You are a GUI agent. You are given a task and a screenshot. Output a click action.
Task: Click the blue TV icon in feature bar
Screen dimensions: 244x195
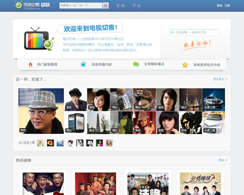[83, 64]
